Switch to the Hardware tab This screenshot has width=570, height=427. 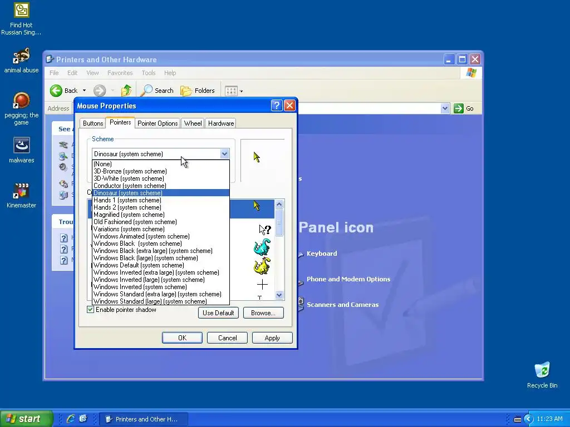point(221,123)
